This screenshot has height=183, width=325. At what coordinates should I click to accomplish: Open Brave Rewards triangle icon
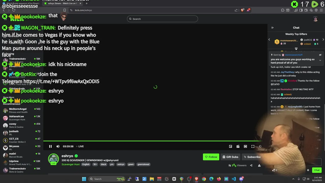pyautogui.click(x=249, y=10)
